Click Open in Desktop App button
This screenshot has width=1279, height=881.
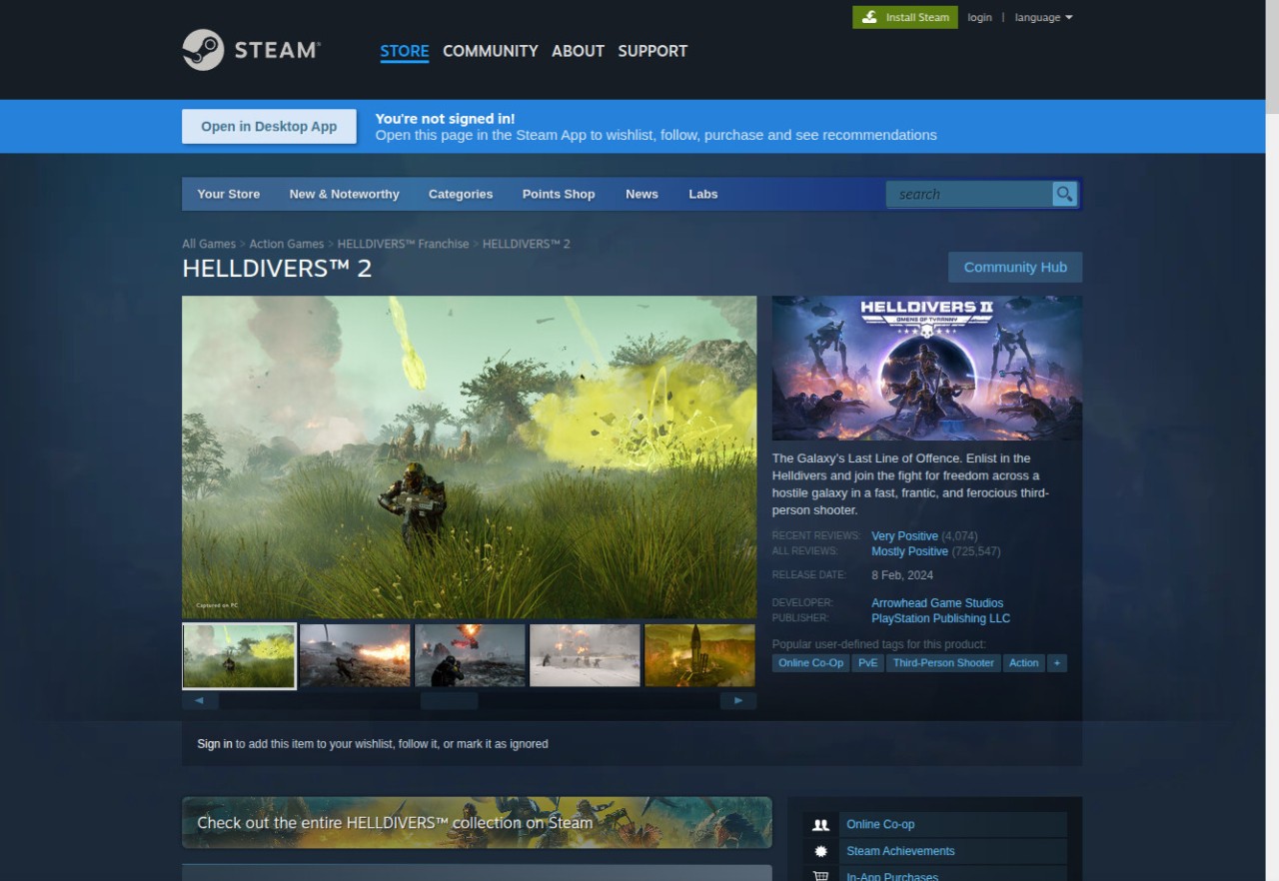269,126
